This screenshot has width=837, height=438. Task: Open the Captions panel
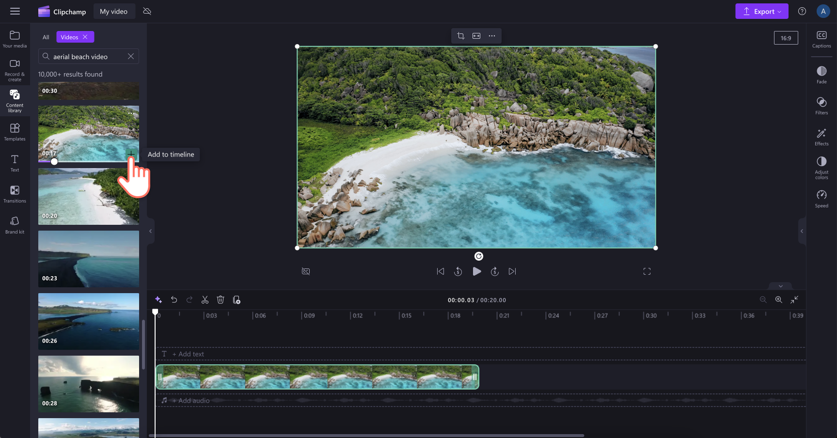click(x=821, y=40)
